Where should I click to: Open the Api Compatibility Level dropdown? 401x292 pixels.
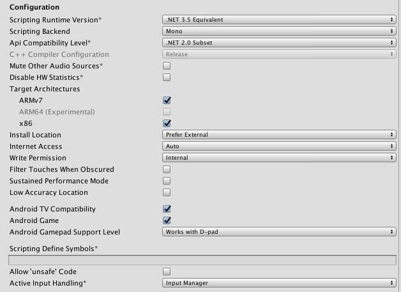click(279, 43)
